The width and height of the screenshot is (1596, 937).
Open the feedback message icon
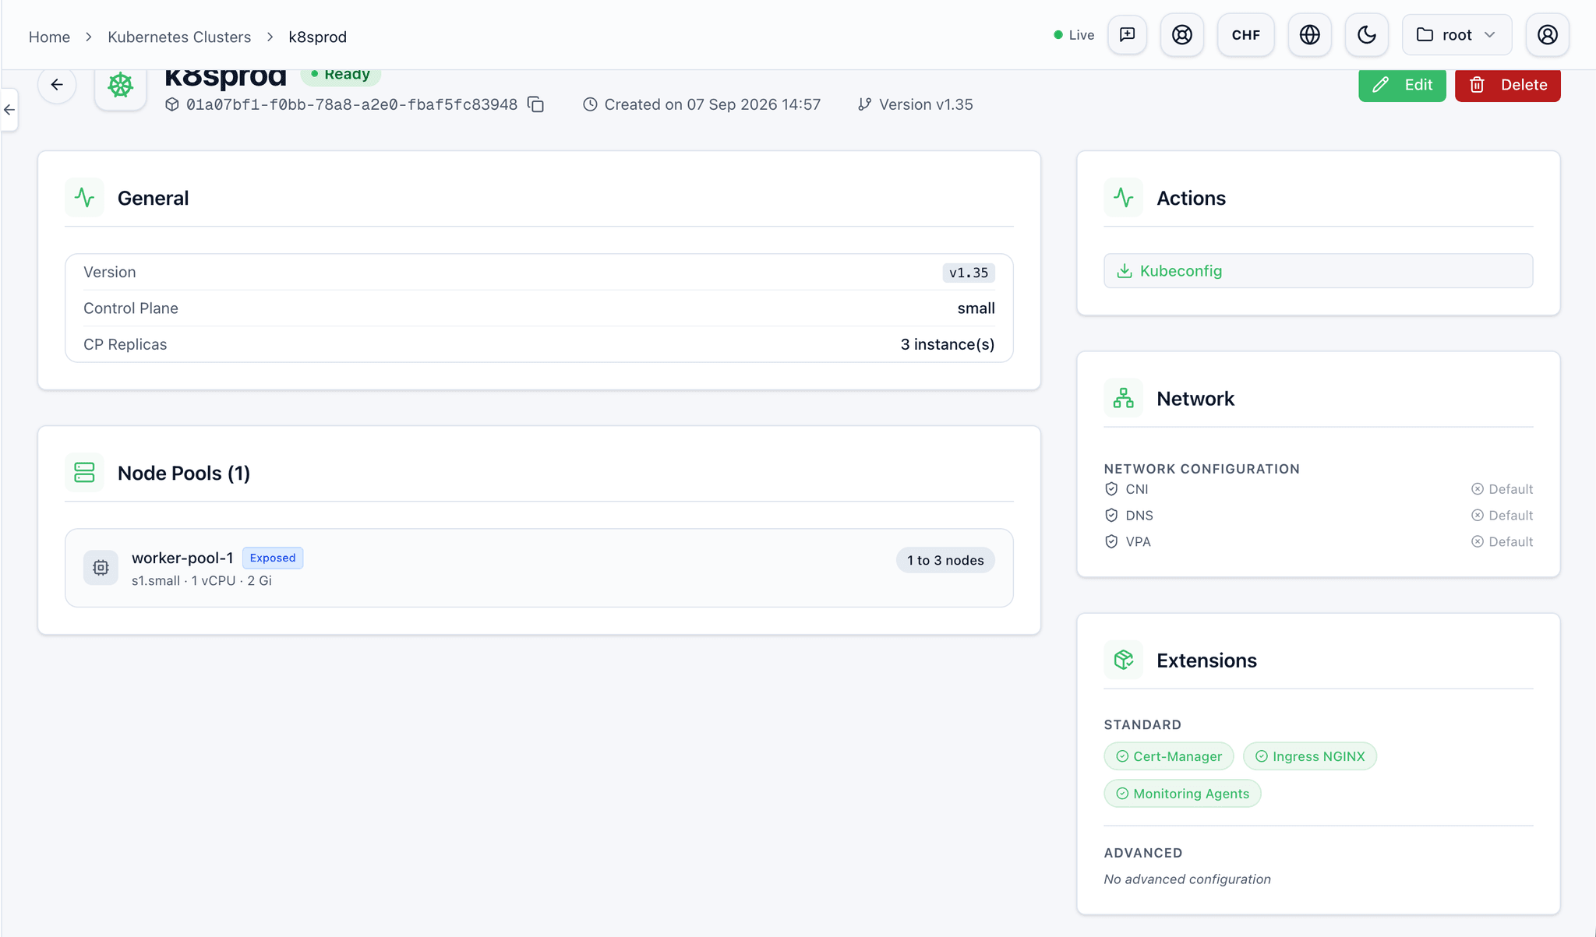1127,35
